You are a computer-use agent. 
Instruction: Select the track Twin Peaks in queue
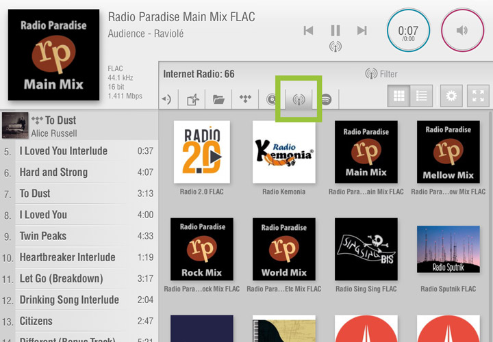(x=43, y=236)
